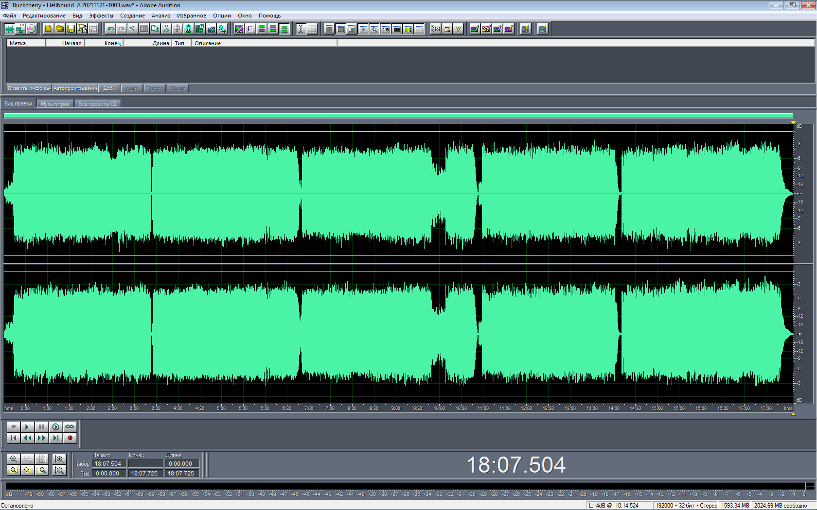Open the Анализ menu

161,16
